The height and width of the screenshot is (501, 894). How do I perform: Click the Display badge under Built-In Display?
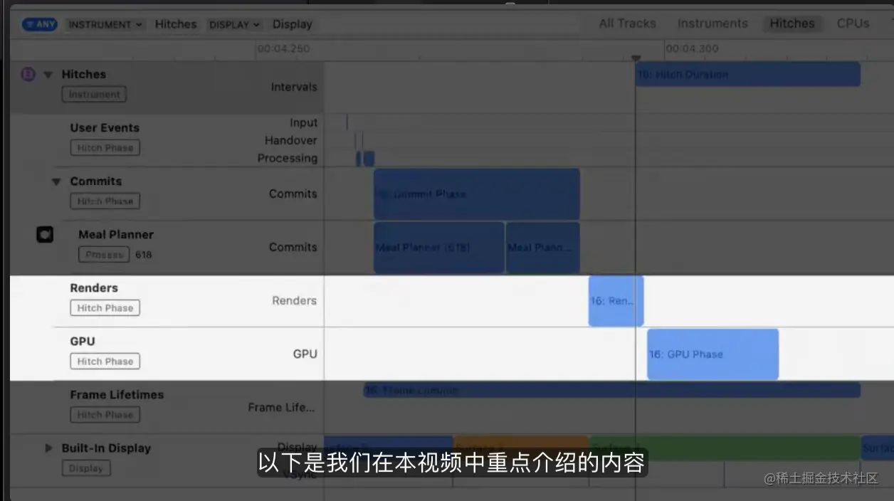[85, 468]
